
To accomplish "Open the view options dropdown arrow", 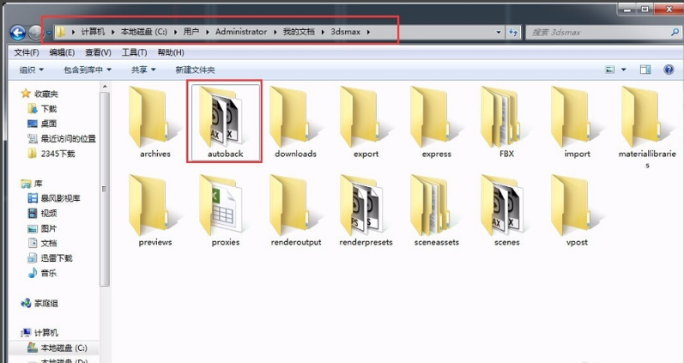I will (x=623, y=70).
